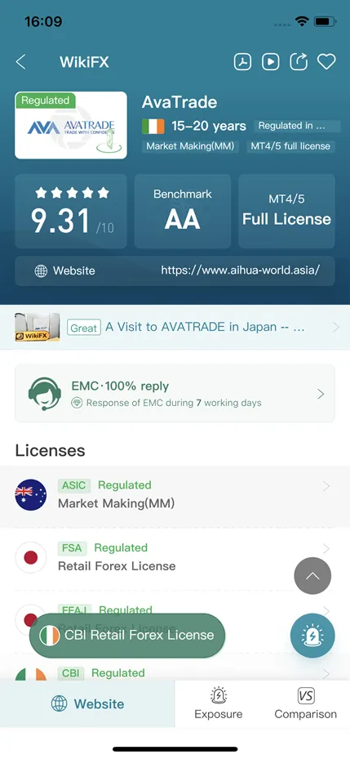Open the PDF export icon
The width and height of the screenshot is (350, 759).
click(242, 61)
